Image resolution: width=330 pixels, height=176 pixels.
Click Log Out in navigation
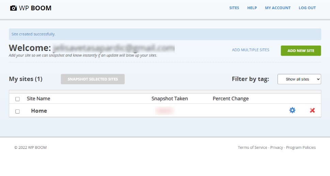307,8
